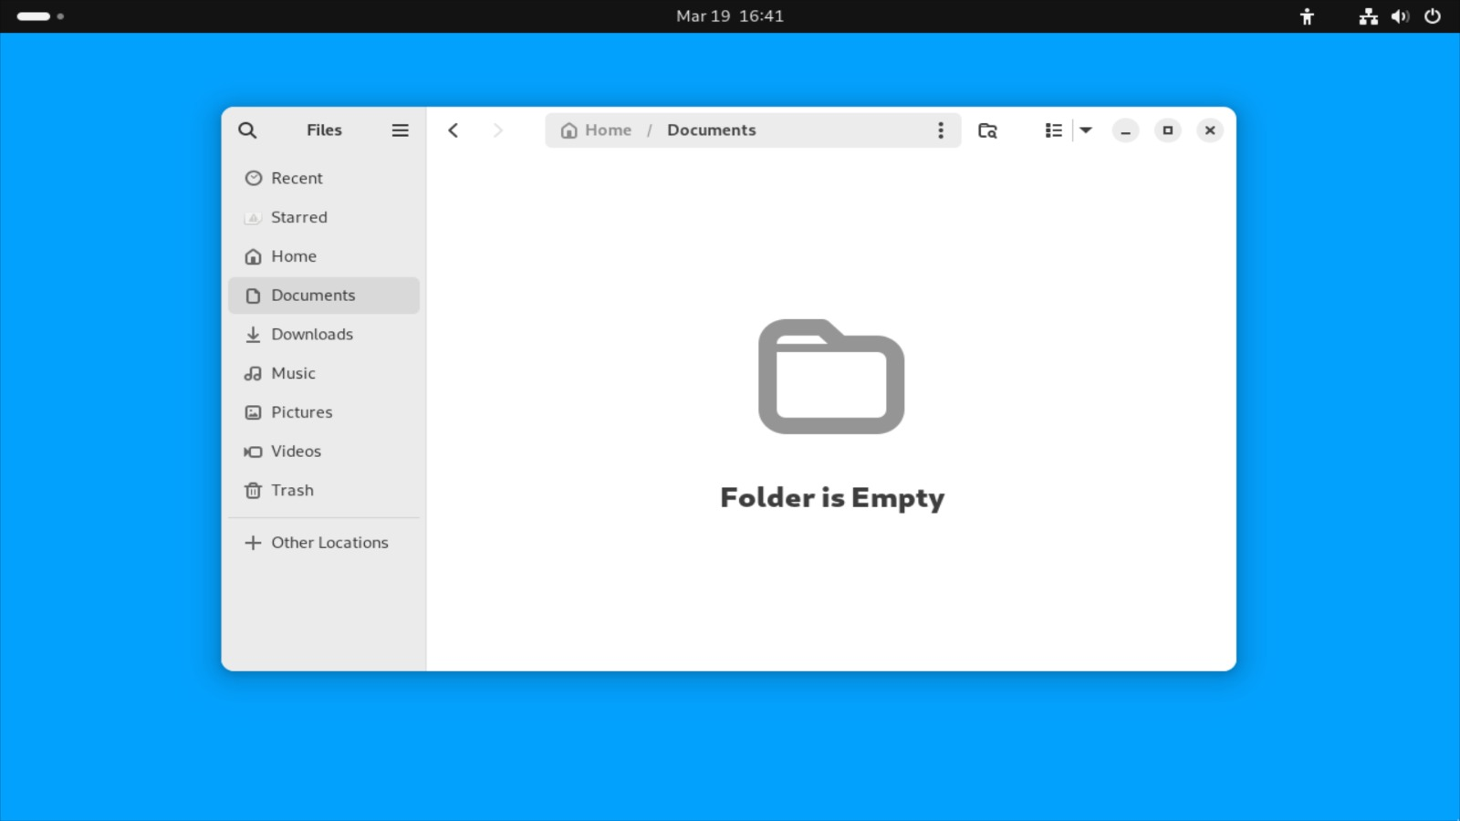Viewport: 1460px width, 821px height.
Task: Select the Starred view
Action: coord(298,217)
